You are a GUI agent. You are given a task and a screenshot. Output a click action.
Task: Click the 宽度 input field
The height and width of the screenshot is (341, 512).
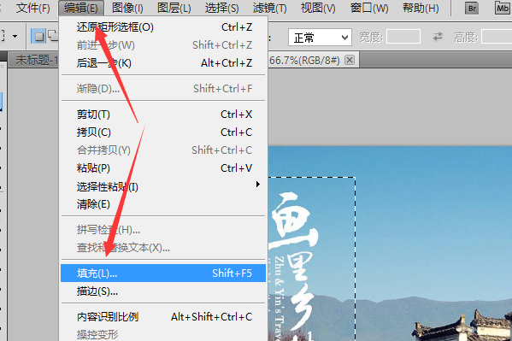[x=403, y=37]
